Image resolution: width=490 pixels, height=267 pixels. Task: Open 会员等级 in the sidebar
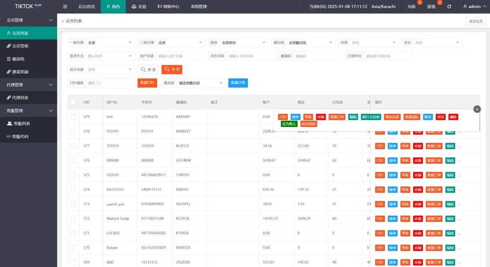(x=21, y=46)
